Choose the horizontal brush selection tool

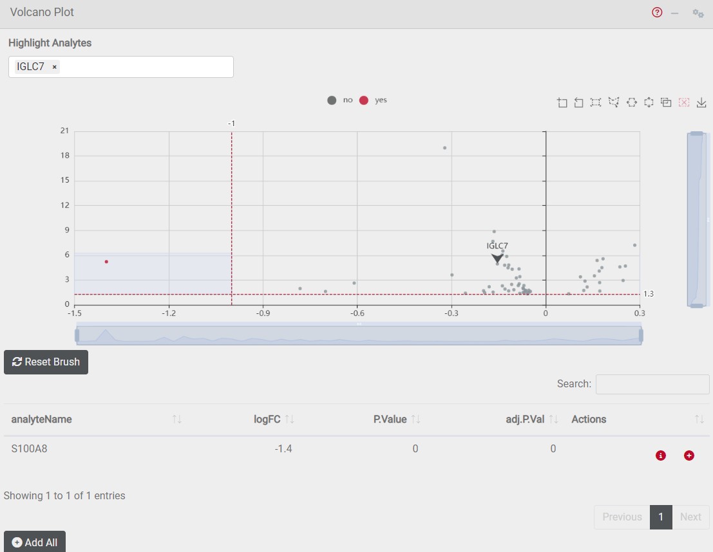(x=632, y=103)
